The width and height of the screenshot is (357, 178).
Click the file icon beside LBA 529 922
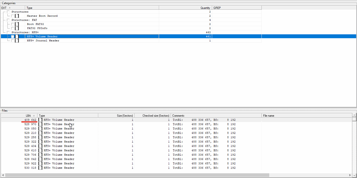tap(40, 163)
